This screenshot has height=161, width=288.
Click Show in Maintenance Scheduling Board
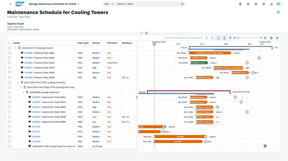pyautogui.click(x=183, y=38)
